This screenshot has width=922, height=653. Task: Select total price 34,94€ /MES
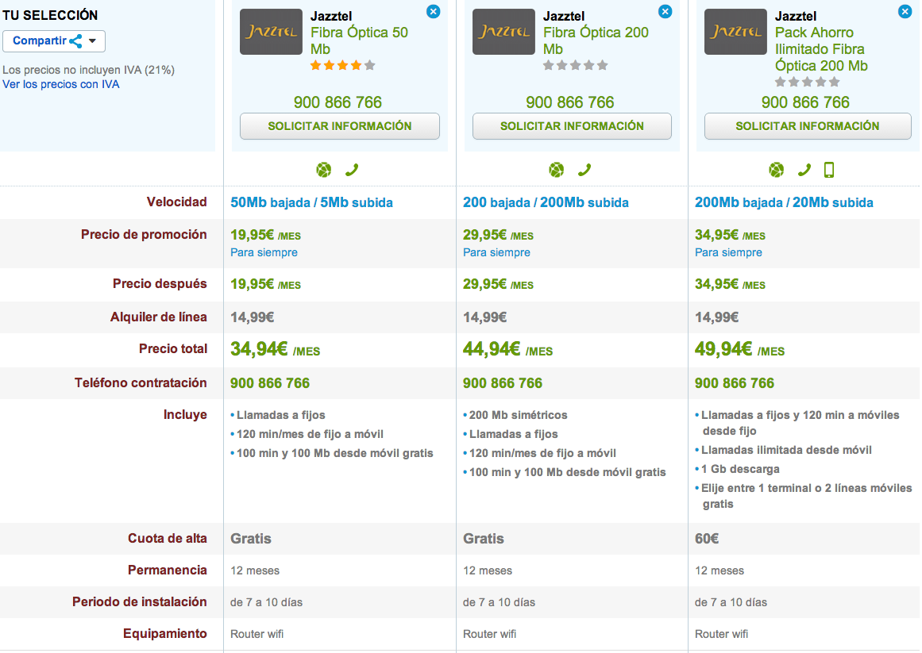pyautogui.click(x=276, y=349)
